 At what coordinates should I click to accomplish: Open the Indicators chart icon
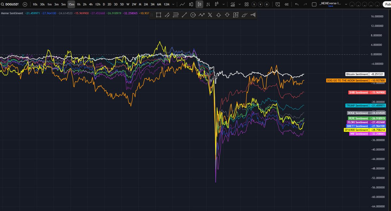[x=233, y=5]
